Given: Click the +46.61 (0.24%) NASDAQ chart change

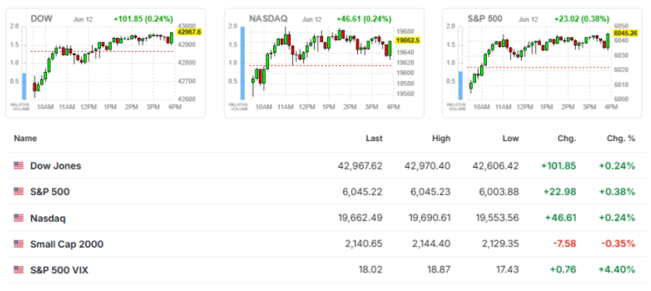Looking at the screenshot, I should click(364, 19).
